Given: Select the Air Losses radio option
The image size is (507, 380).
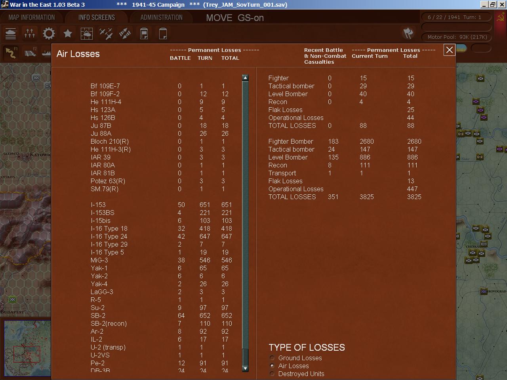Looking at the screenshot, I should coord(272,366).
